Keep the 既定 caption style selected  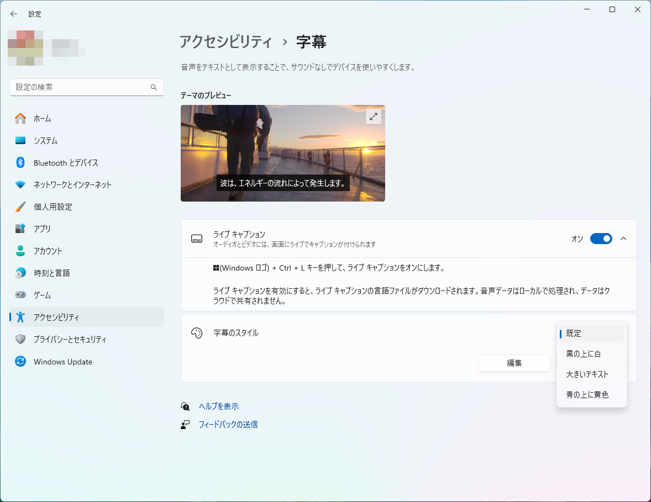point(574,334)
